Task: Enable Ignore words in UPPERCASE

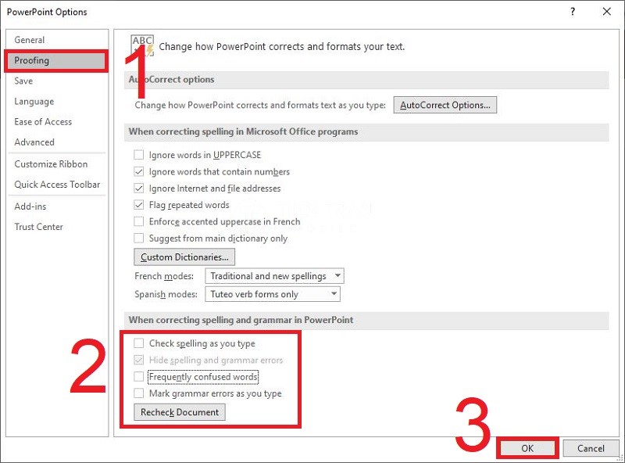Action: [x=139, y=155]
